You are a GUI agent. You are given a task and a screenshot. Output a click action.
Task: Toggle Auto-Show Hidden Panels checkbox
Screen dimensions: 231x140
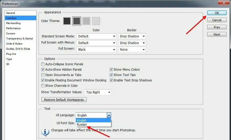43,69
